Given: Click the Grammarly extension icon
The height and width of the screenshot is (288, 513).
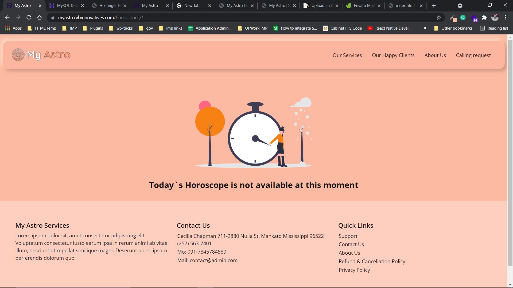Looking at the screenshot, I should 463,18.
